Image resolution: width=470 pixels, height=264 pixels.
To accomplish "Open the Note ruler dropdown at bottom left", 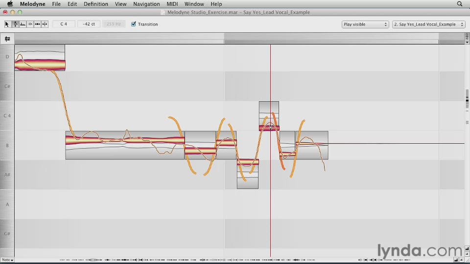I will click(x=7, y=260).
